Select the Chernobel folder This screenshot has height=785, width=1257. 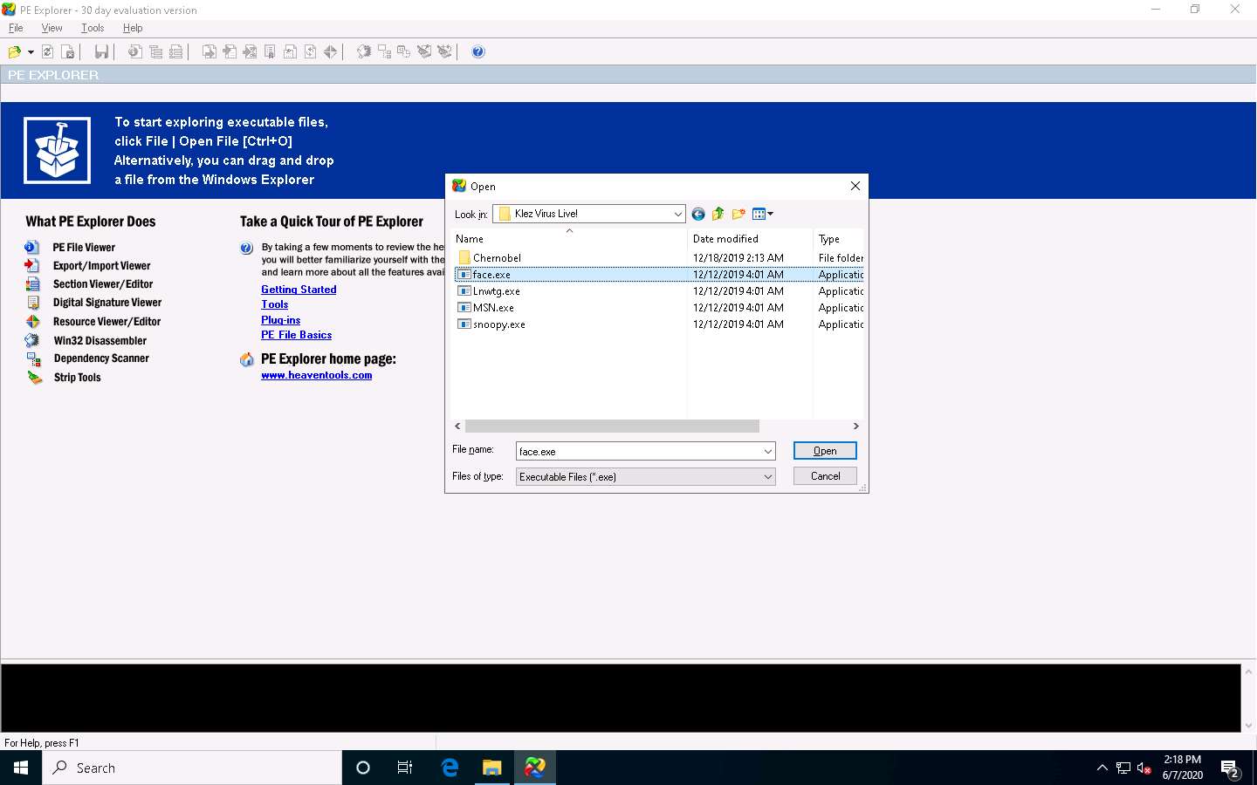click(497, 258)
